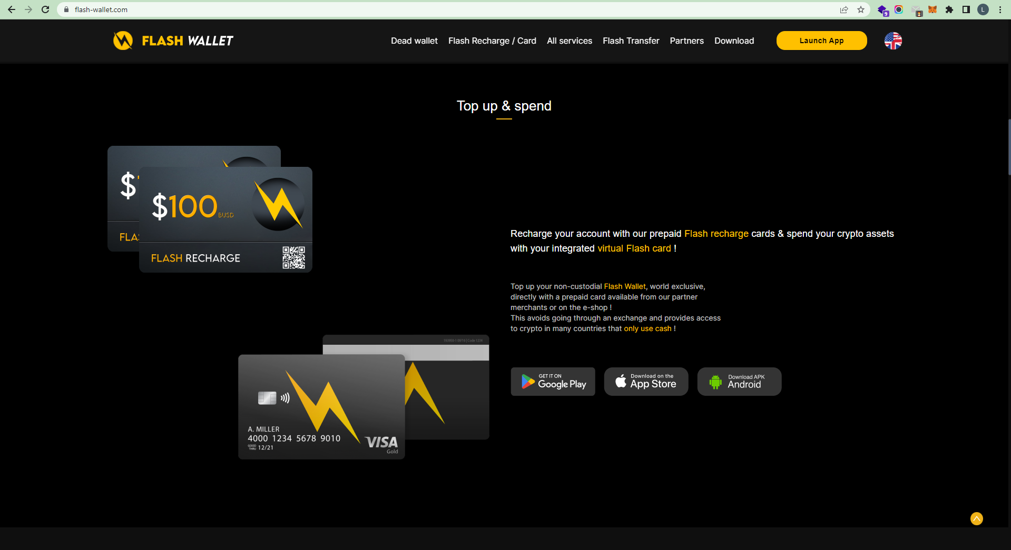Click the 'Top up & spend' heading
Viewport: 1011px width, 550px height.
[x=504, y=106]
